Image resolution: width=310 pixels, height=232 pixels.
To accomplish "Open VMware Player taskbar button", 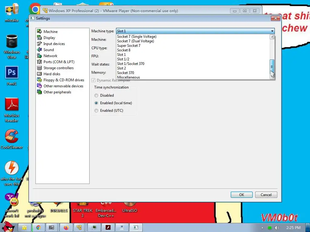I will (x=79, y=228).
